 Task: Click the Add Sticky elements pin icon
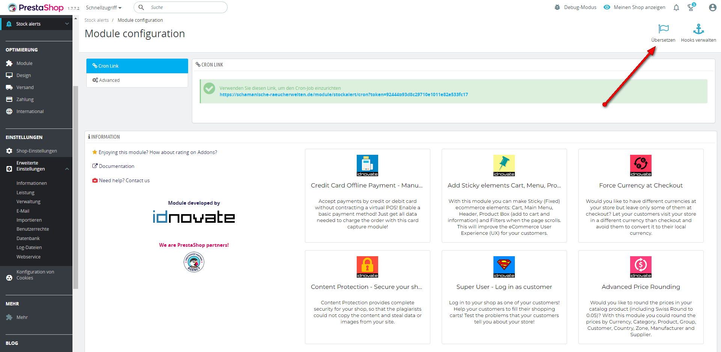tap(504, 165)
